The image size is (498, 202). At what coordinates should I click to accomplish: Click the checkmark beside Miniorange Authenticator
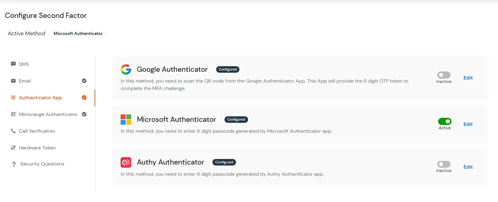coord(84,114)
